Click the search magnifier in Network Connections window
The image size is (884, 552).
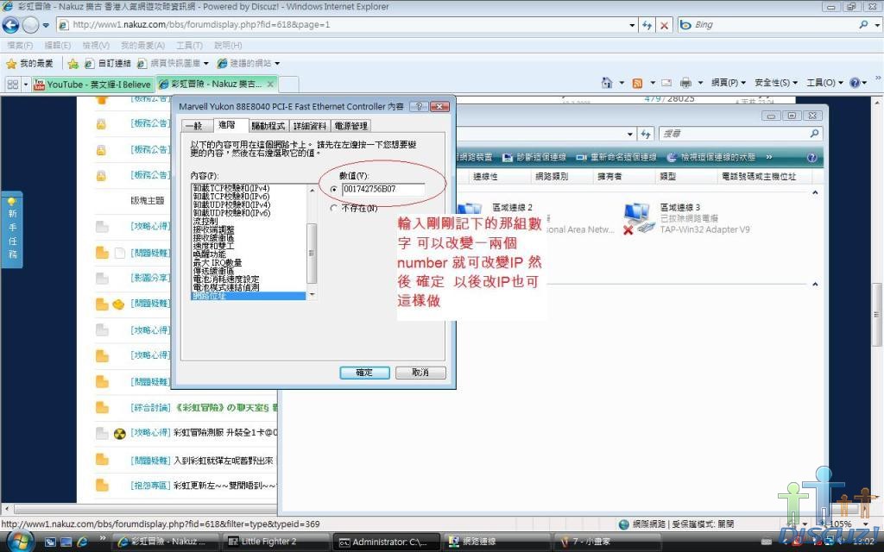[814, 134]
